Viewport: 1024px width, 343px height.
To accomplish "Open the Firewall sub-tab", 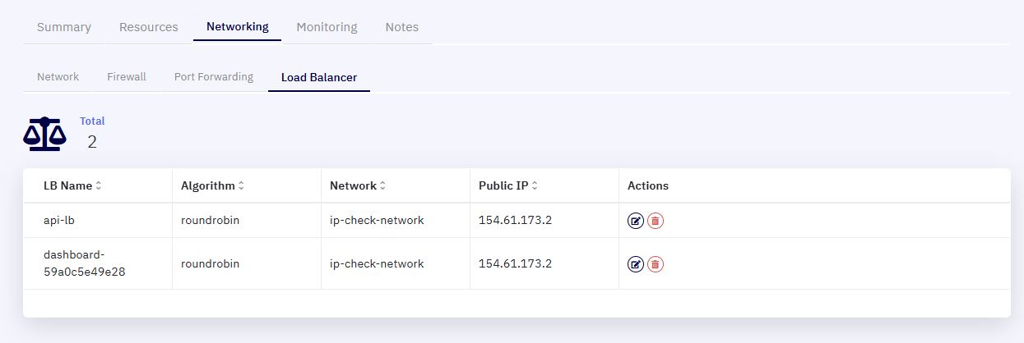I will tap(127, 77).
